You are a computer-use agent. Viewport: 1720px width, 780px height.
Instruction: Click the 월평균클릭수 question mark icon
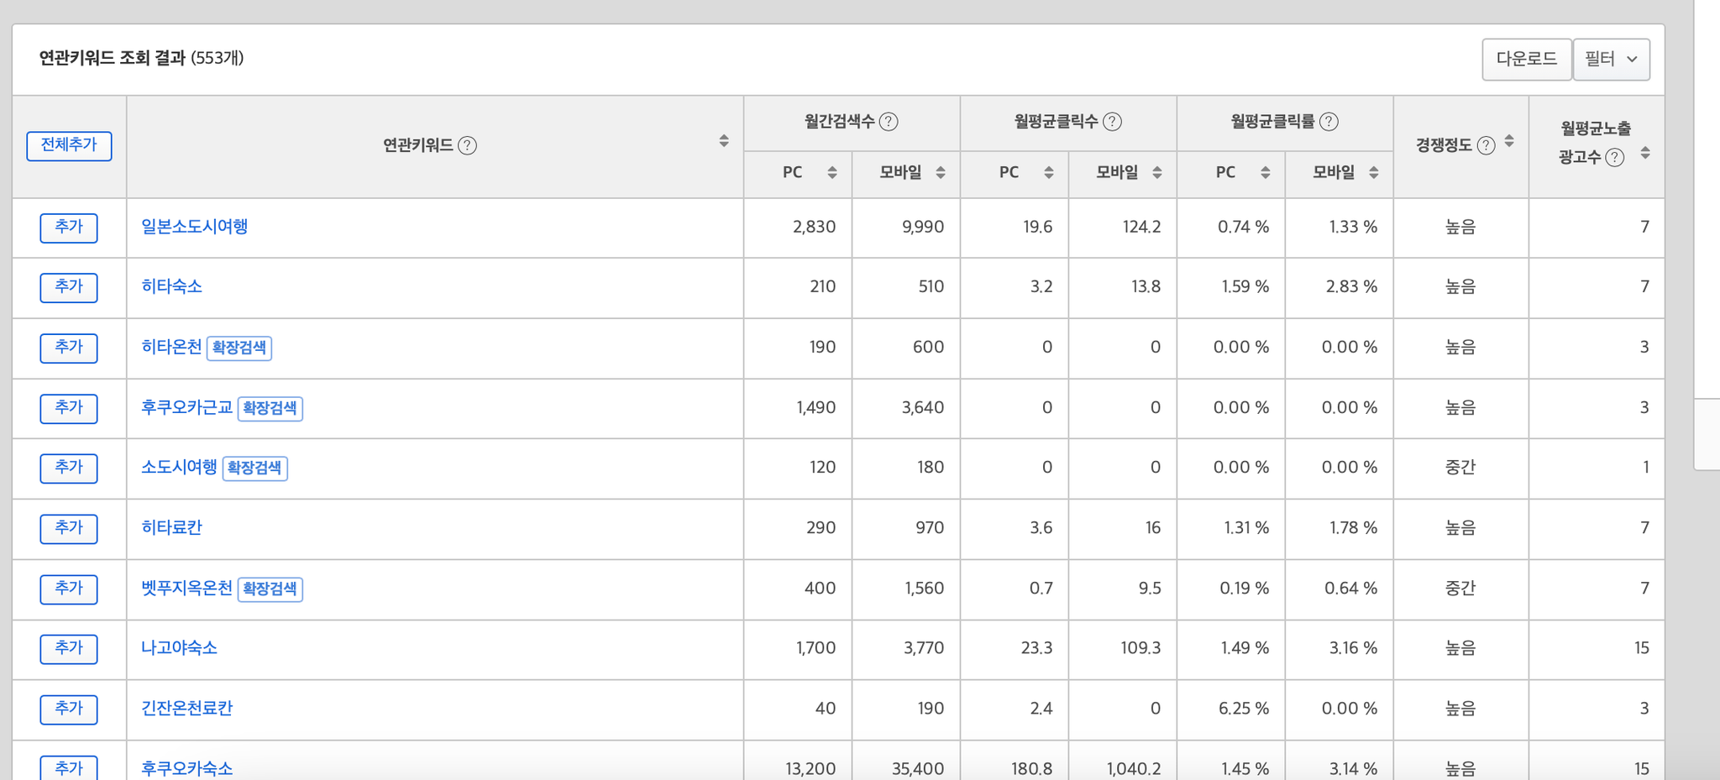click(x=1112, y=122)
